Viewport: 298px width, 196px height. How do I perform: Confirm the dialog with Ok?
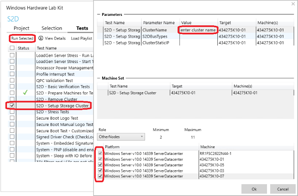(254, 189)
